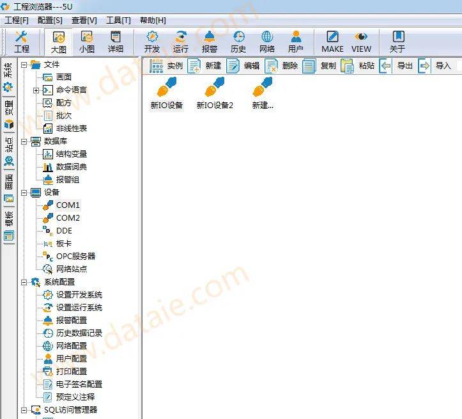Click the MAKE toolbar icon
The height and width of the screenshot is (419, 462).
[332, 42]
